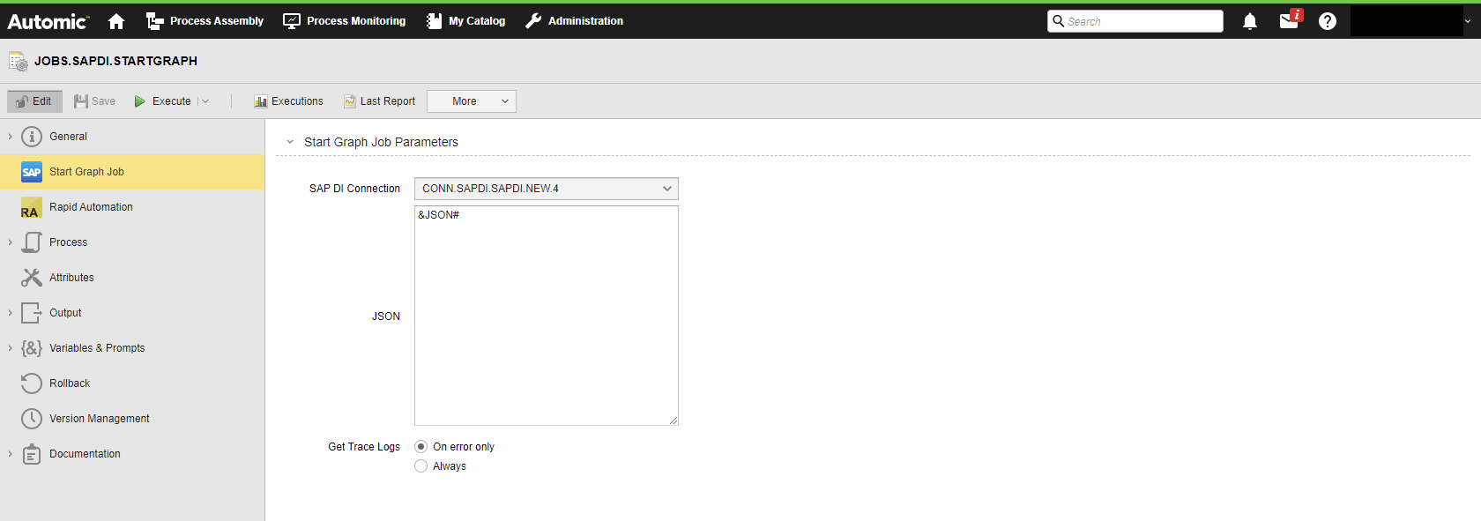Expand the General section

click(x=10, y=137)
